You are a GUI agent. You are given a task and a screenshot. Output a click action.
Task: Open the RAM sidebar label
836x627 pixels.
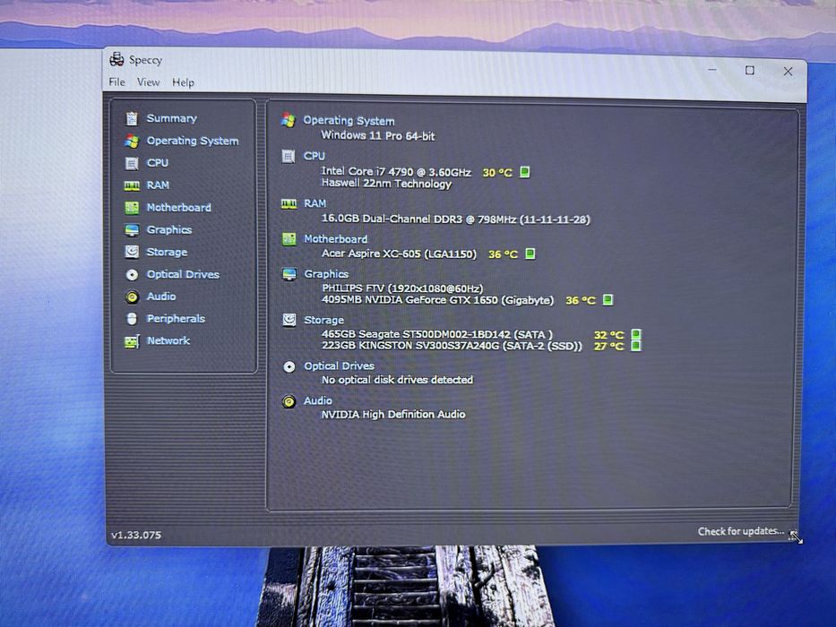click(158, 185)
